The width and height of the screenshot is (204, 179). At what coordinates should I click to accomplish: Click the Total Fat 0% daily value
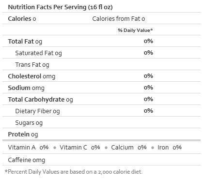point(148,41)
